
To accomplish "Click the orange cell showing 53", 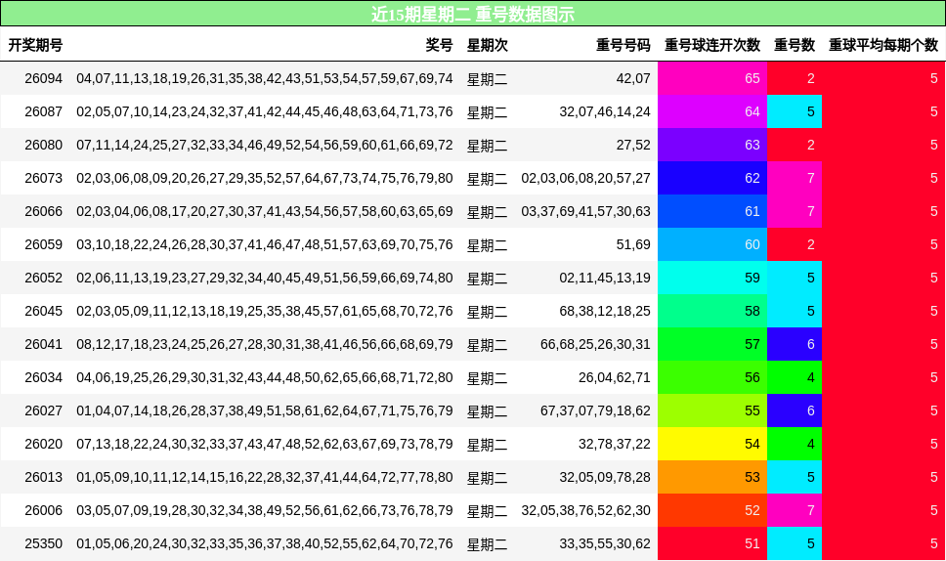I will (x=712, y=477).
